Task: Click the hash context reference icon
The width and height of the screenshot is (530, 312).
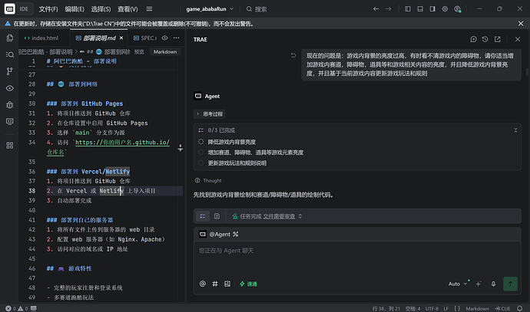Action: [214, 284]
